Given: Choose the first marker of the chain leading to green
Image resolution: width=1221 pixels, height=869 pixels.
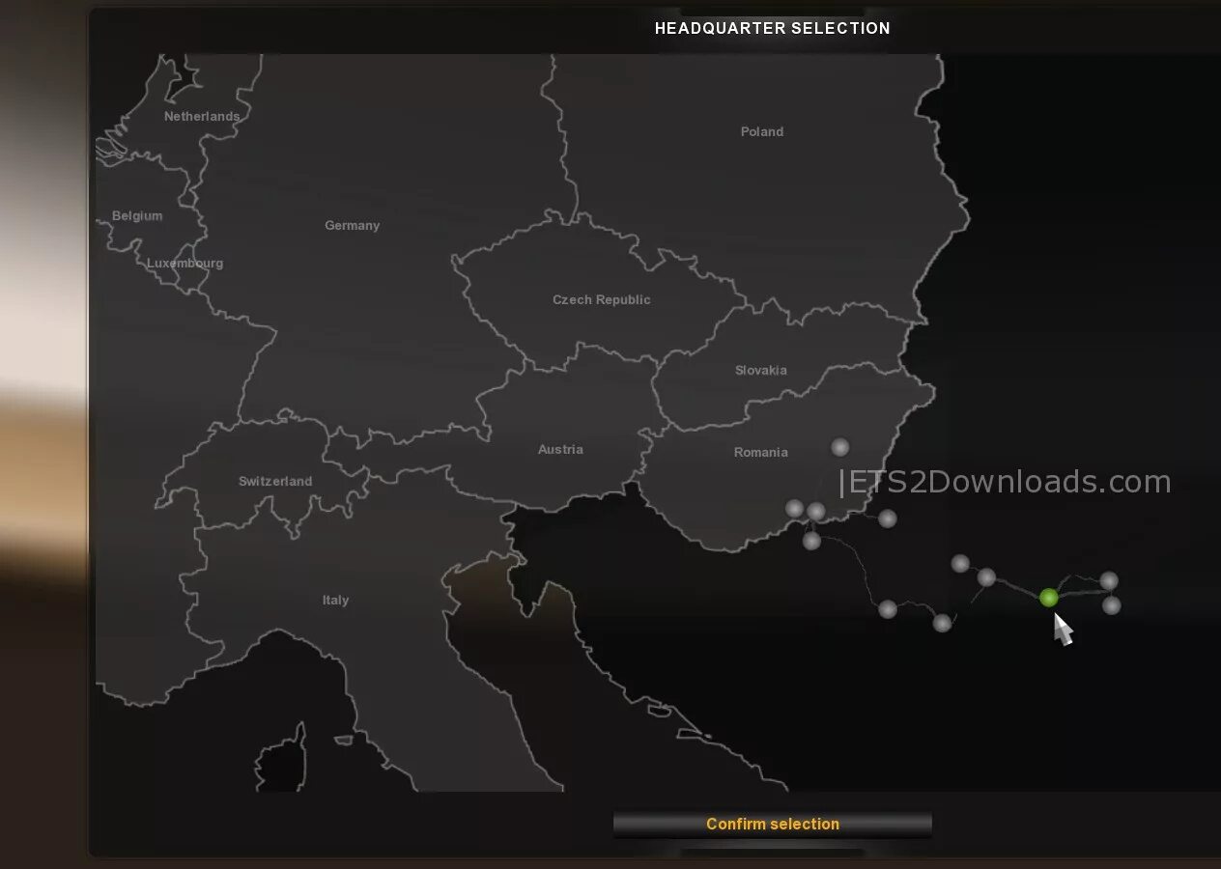Looking at the screenshot, I should click(x=960, y=563).
